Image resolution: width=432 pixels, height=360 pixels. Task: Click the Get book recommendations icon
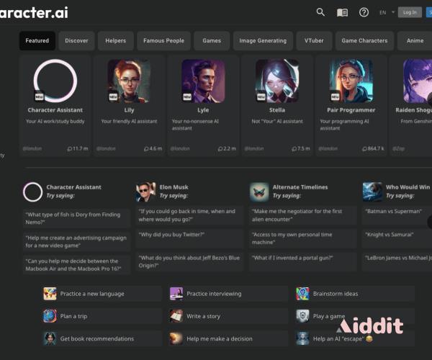pyautogui.click(x=50, y=338)
